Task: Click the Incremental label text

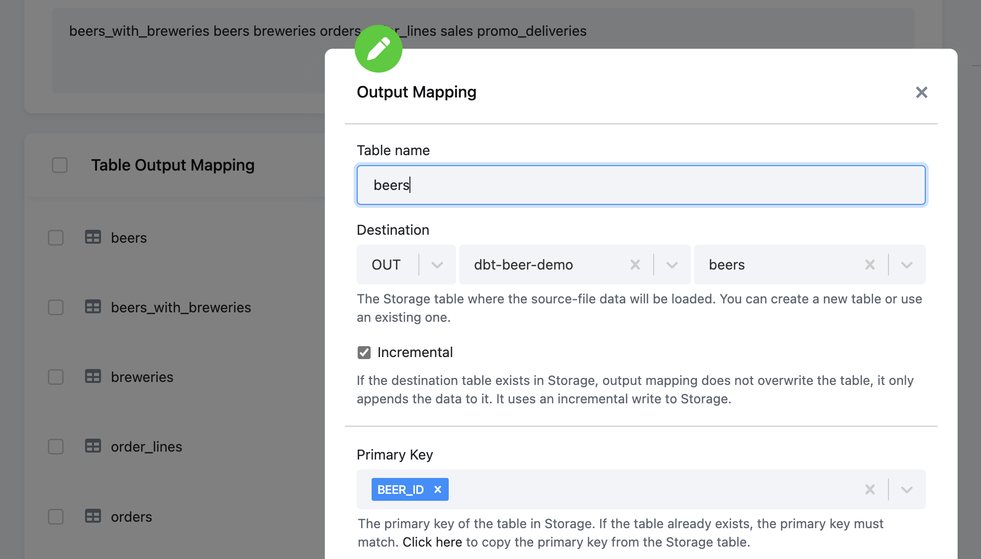Action: (x=415, y=352)
